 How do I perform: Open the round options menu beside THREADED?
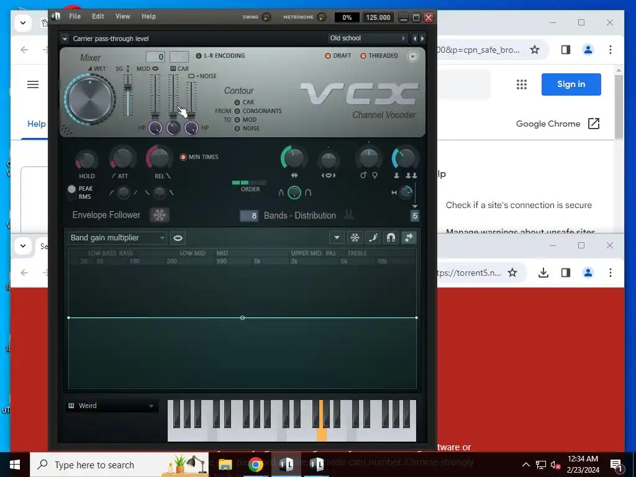click(x=412, y=57)
